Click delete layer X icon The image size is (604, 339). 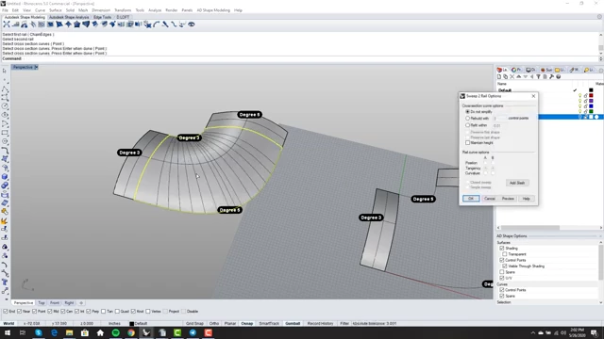point(512,77)
